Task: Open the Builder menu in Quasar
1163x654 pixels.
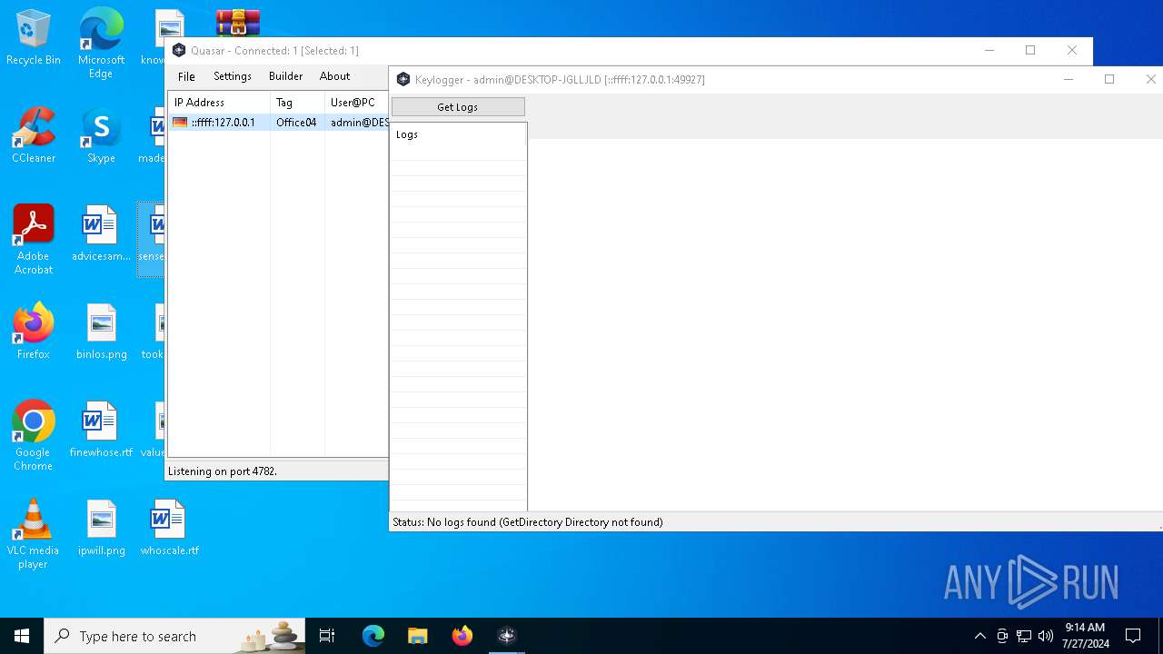Action: (285, 76)
